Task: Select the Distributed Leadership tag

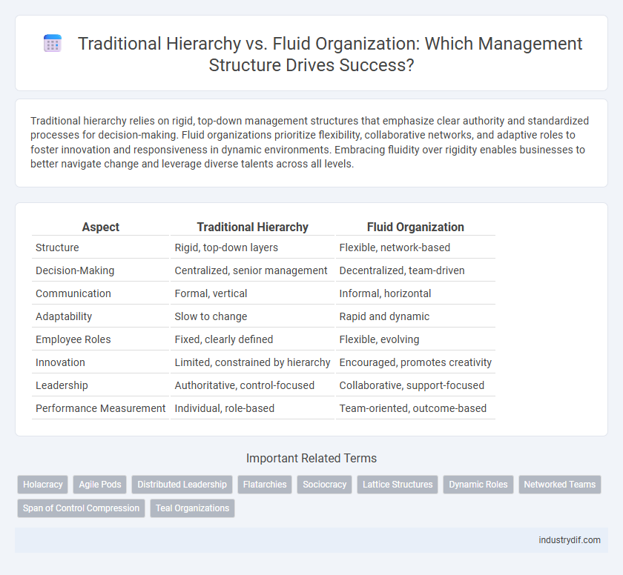Action: click(x=182, y=485)
